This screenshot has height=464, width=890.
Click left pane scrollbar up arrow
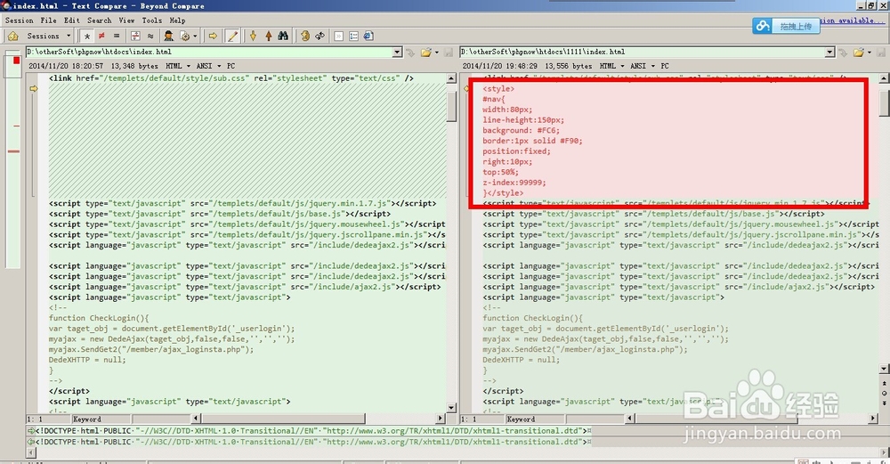click(452, 78)
